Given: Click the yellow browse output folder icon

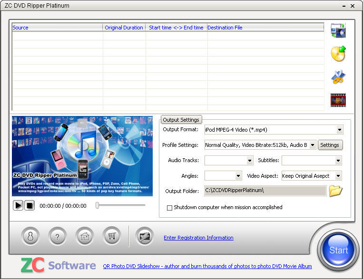Looking at the screenshot, I should click(336, 191).
